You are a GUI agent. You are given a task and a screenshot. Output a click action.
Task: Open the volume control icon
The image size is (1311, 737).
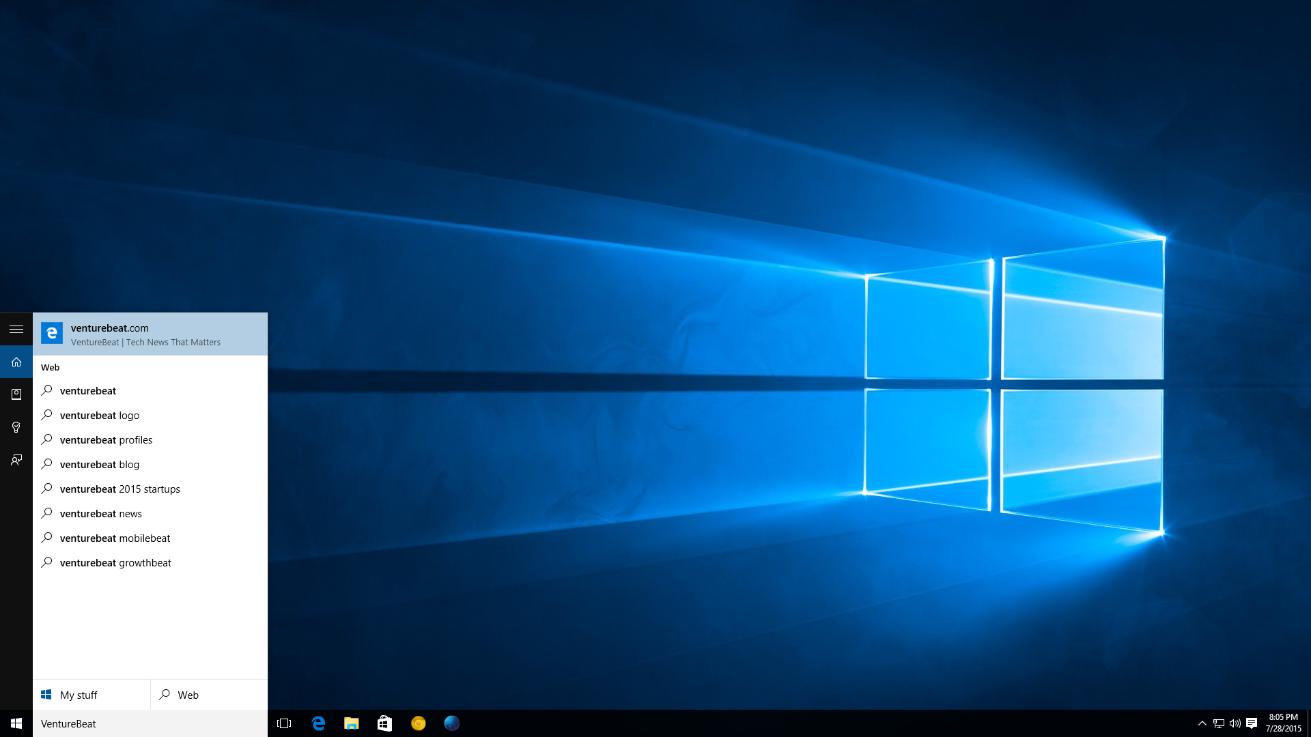point(1235,723)
